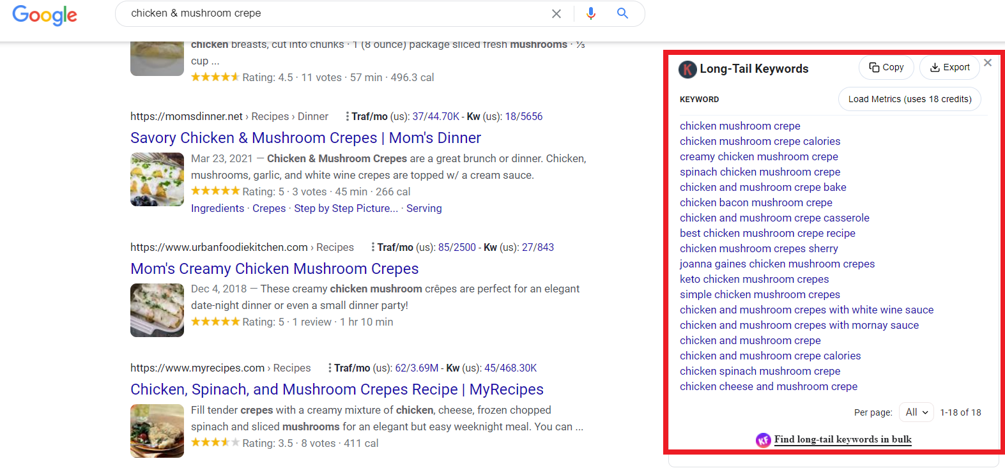Start voice search with the microphone icon
Viewport: 1005px width, 475px height.
(591, 13)
